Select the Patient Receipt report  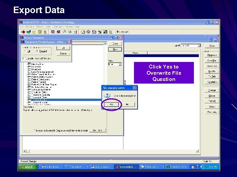39,82
